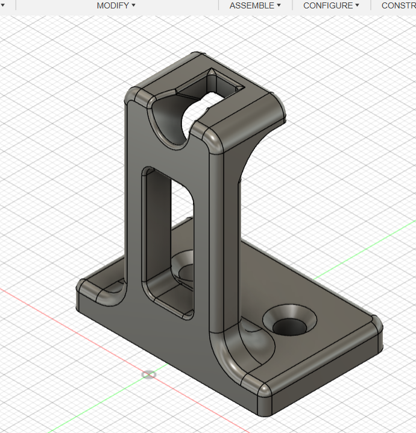
Task: Expand the MODIFY dropdown arrow
Action: 134,5
